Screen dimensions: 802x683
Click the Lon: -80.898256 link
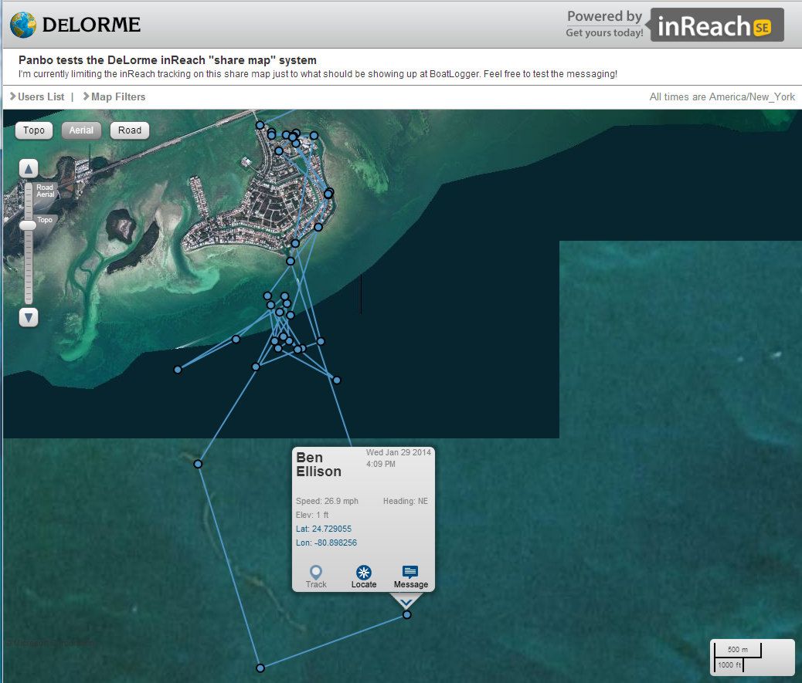[x=326, y=543]
